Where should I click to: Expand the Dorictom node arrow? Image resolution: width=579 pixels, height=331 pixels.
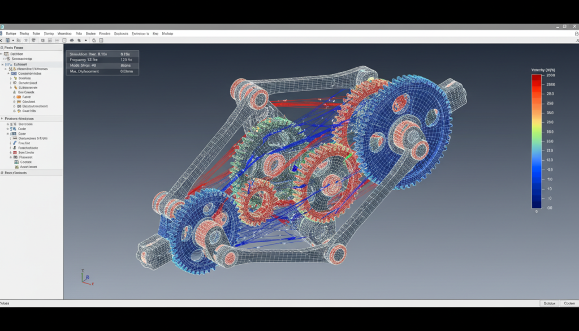(x=8, y=124)
